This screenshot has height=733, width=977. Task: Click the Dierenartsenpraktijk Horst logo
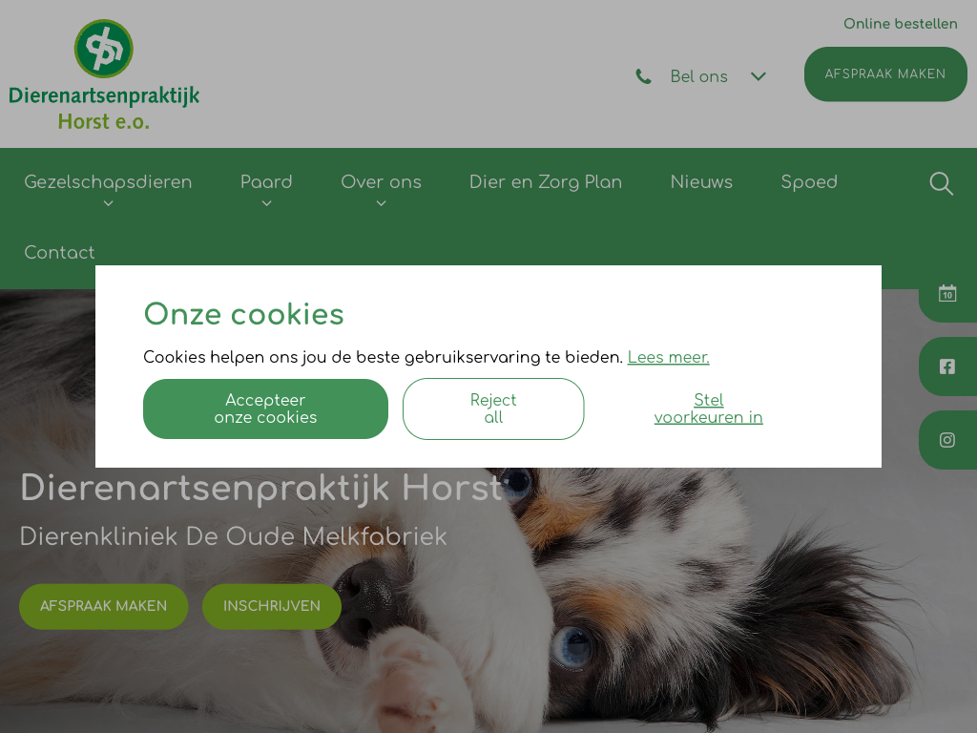(x=104, y=74)
